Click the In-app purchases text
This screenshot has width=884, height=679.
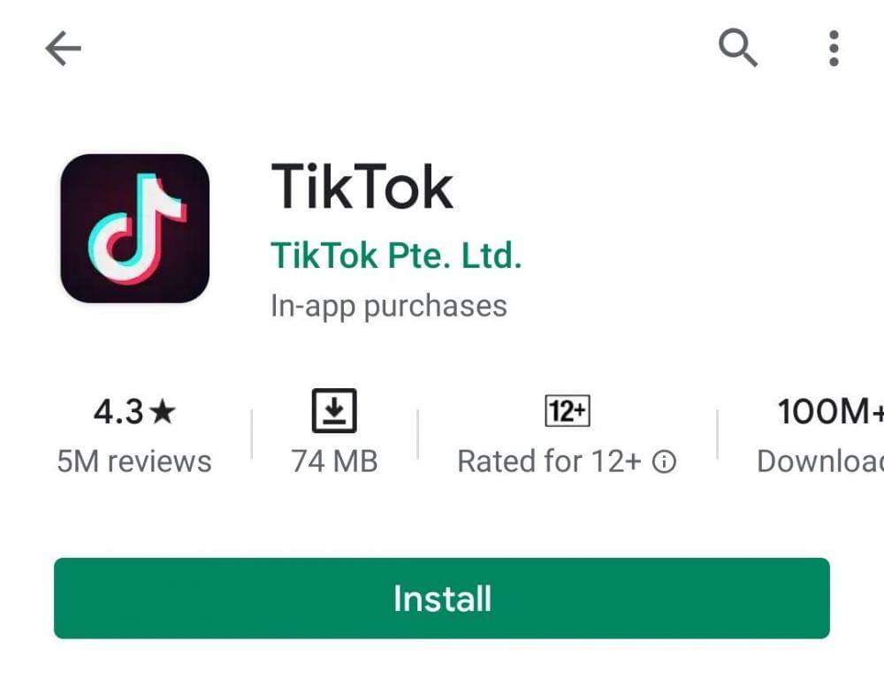389,307
